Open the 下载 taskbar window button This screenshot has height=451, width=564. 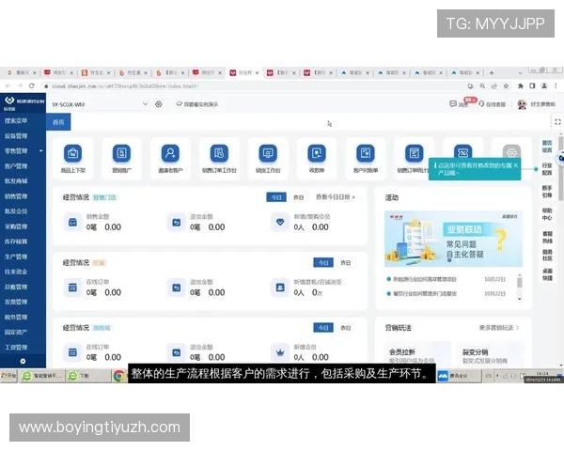point(88,376)
